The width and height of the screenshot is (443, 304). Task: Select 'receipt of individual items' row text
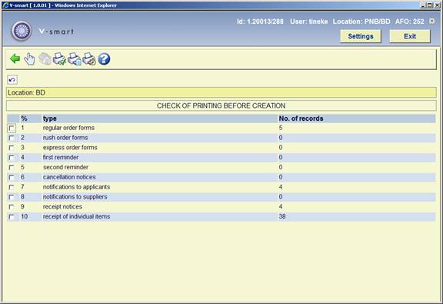[x=76, y=216]
